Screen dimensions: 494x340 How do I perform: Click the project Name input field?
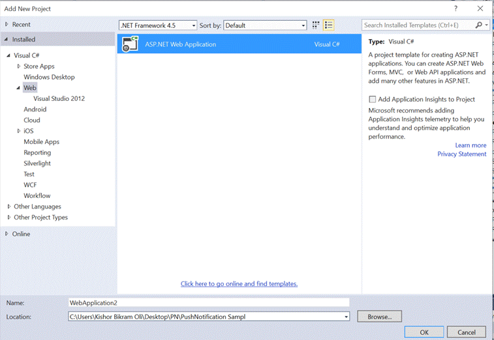[209, 303]
